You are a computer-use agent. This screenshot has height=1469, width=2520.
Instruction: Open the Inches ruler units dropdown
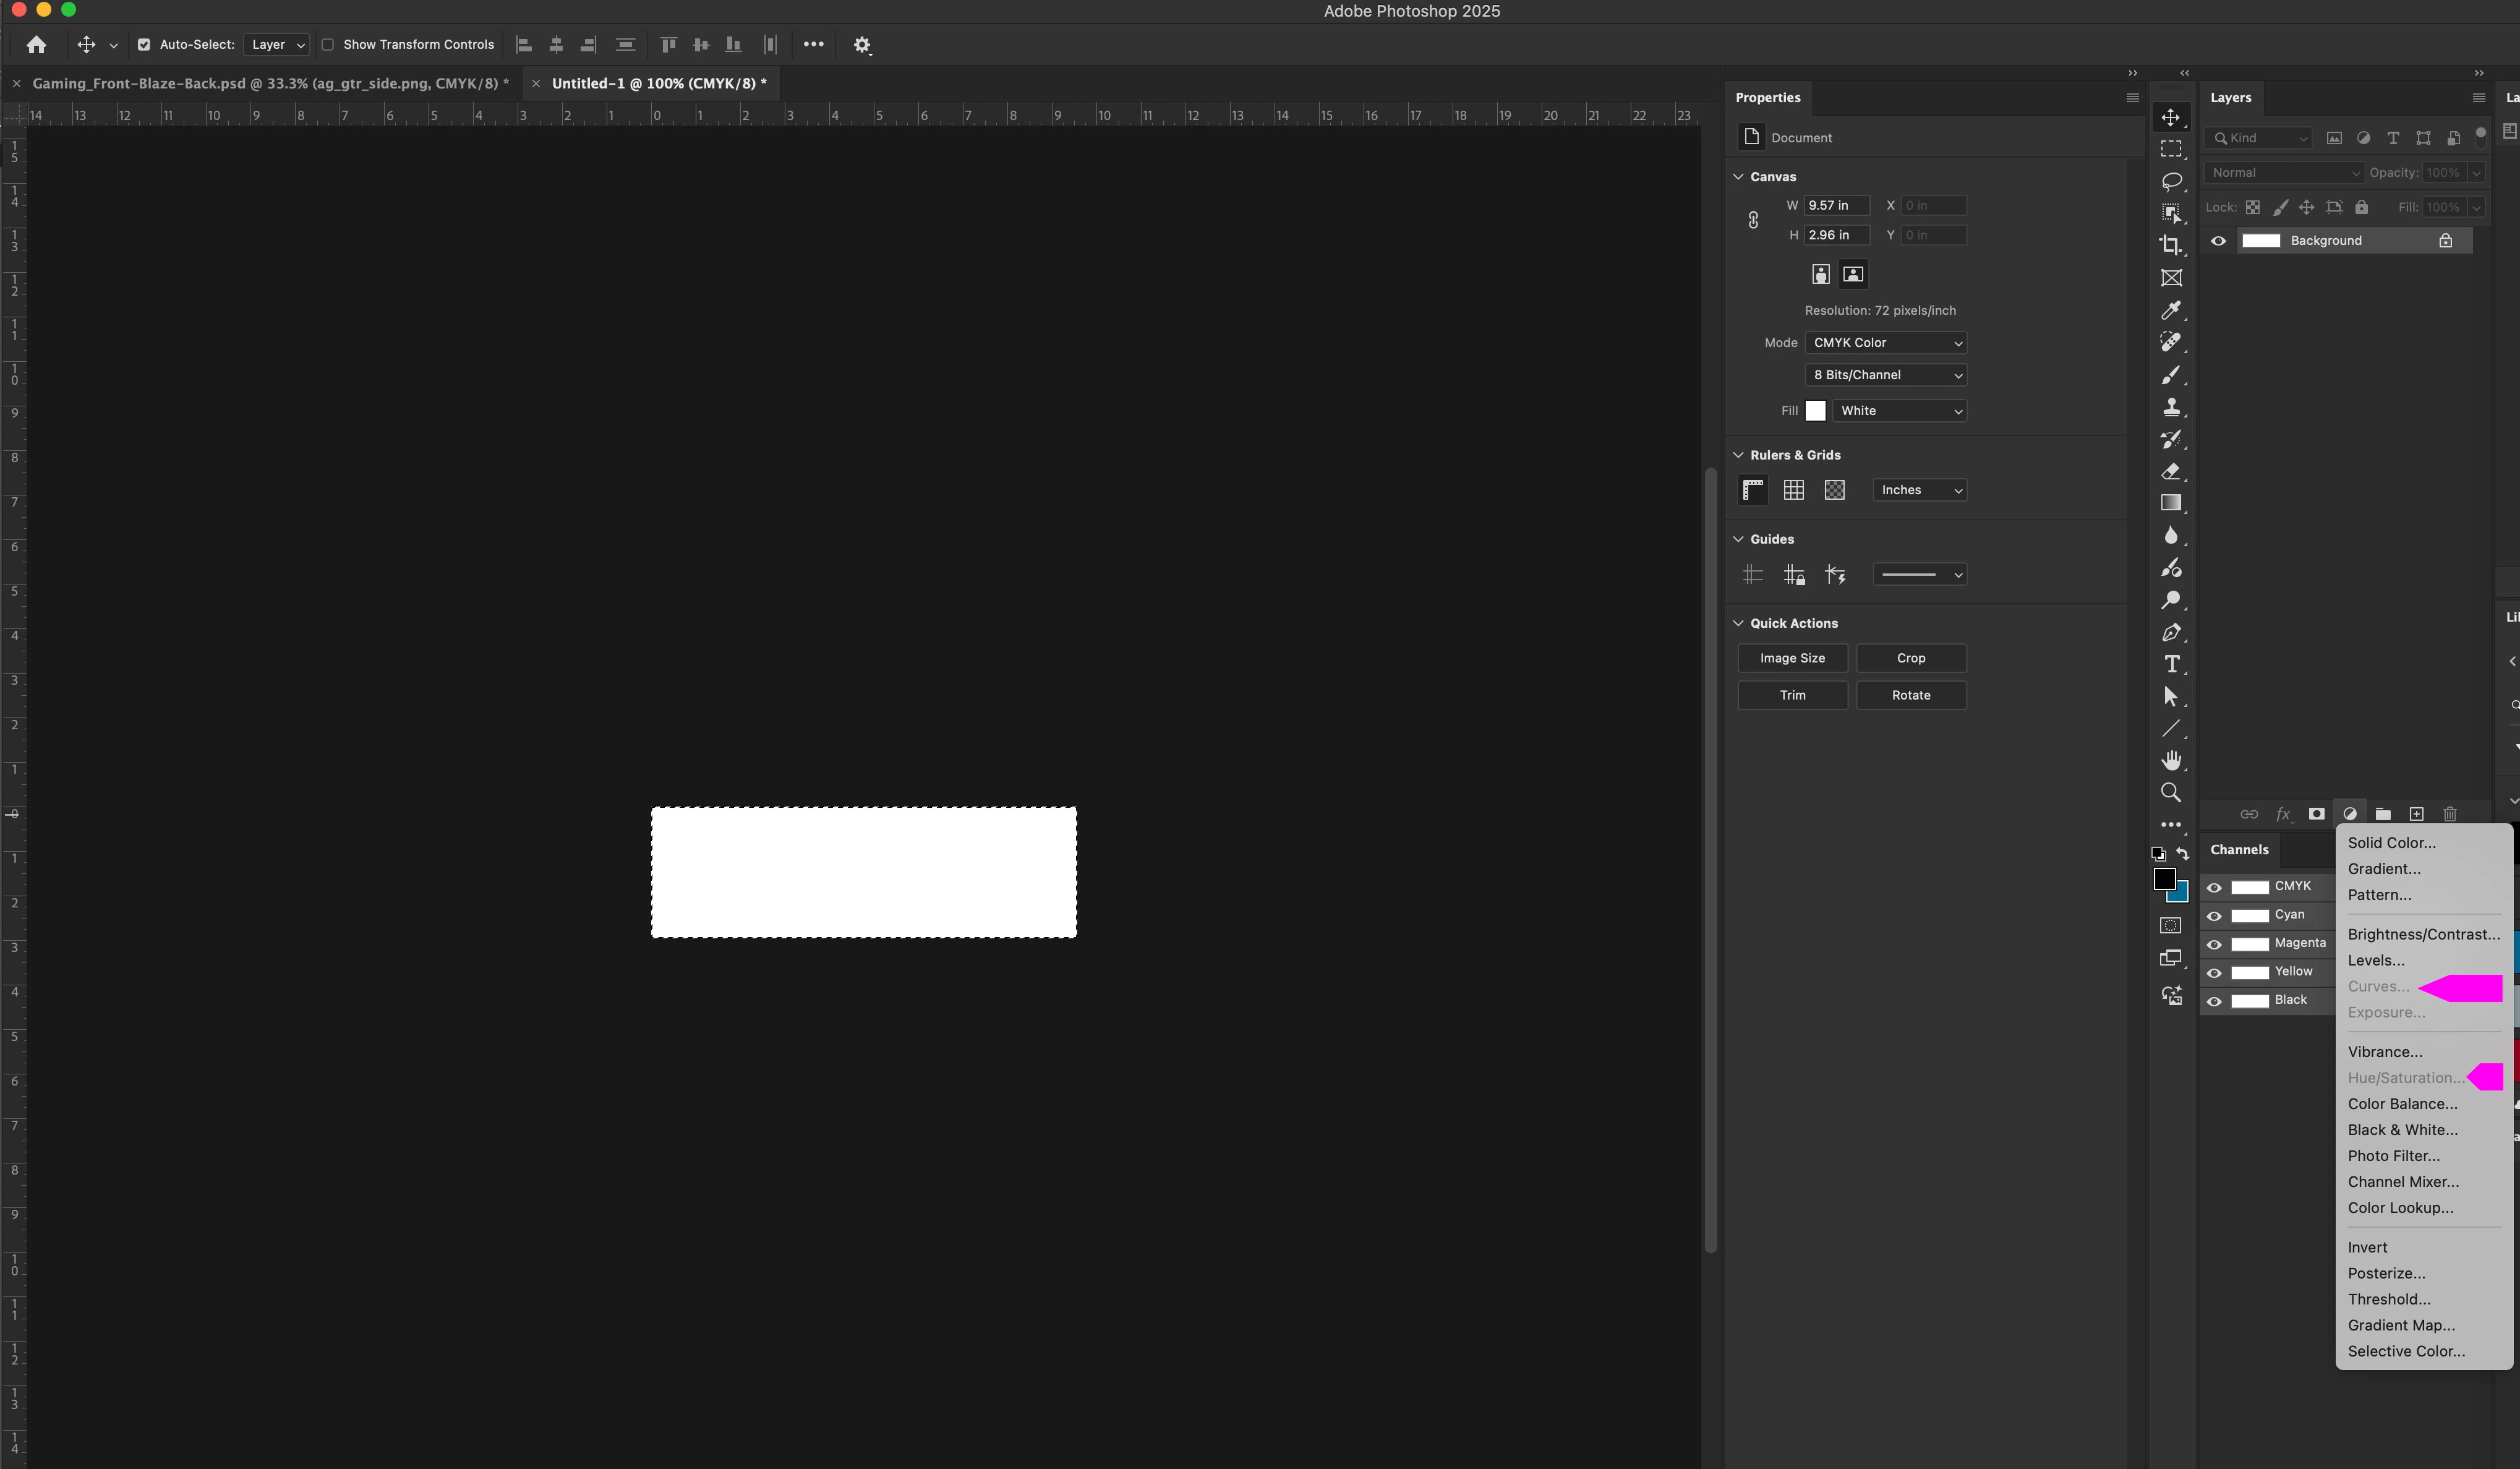pyautogui.click(x=1919, y=490)
